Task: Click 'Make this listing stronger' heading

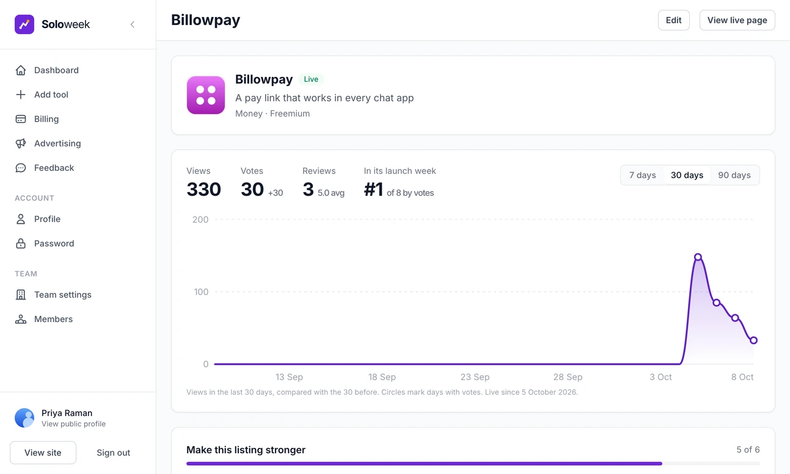Action: tap(246, 450)
